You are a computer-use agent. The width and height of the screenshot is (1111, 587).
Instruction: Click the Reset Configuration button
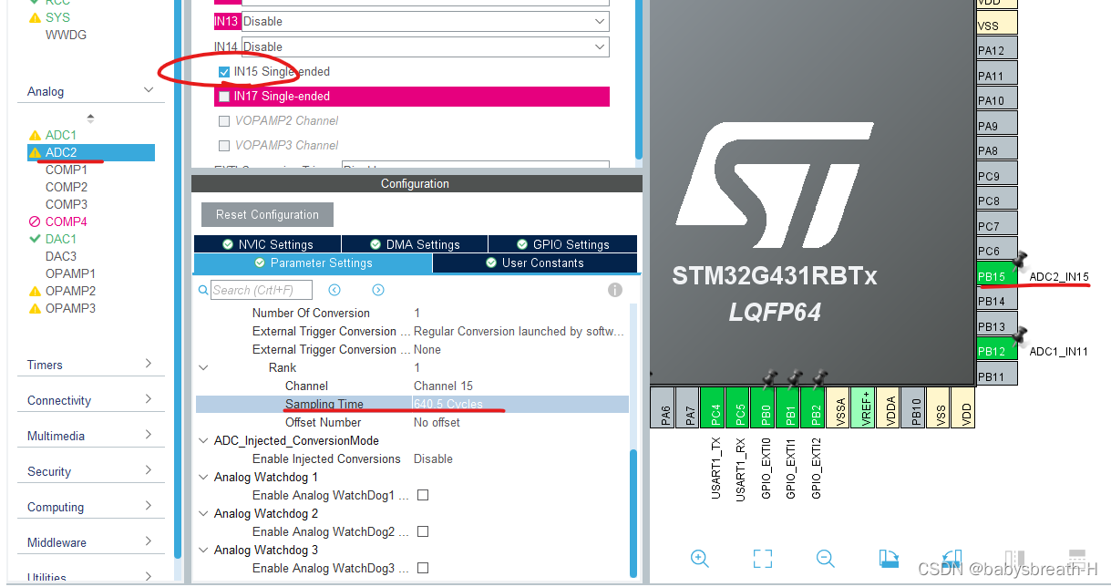click(x=267, y=214)
